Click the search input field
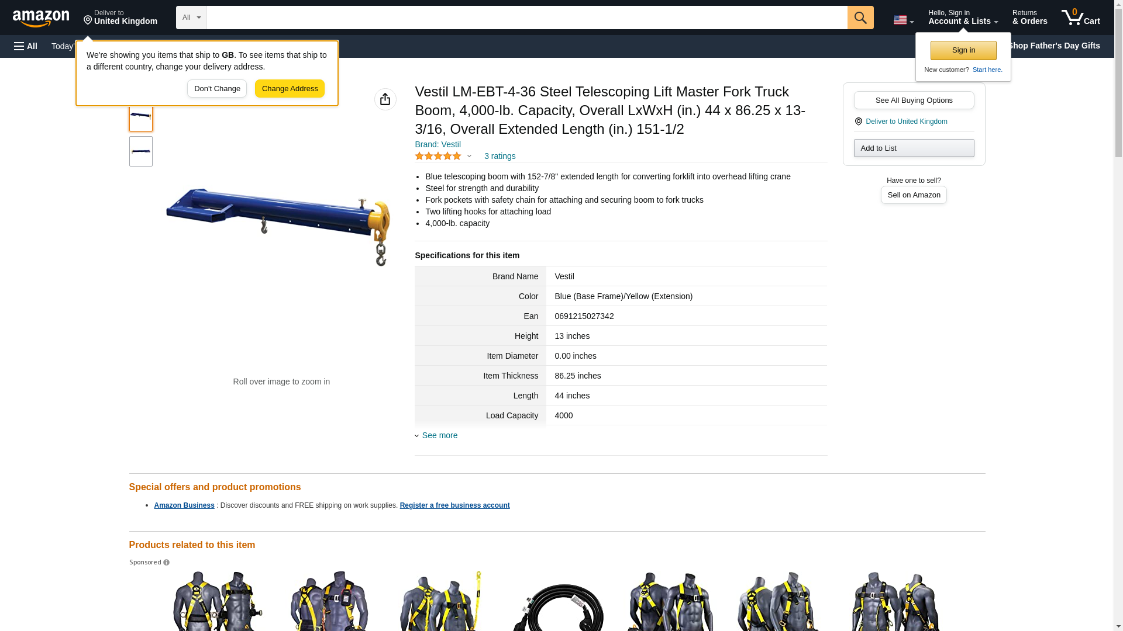 (526, 18)
